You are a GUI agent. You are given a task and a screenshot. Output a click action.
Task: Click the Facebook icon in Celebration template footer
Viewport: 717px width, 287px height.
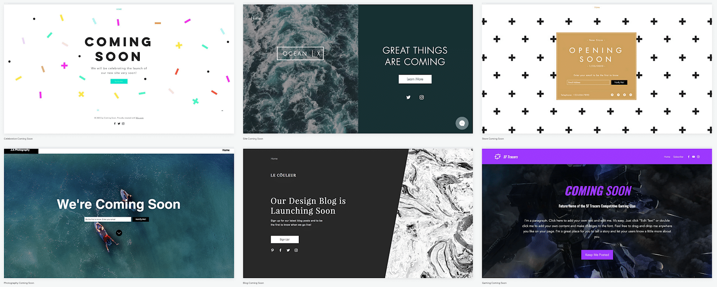point(115,124)
